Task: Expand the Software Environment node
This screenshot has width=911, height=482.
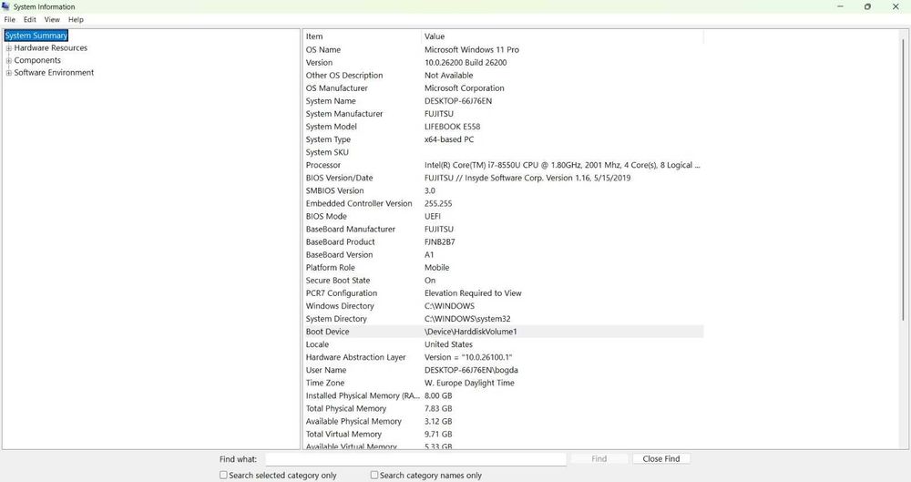Action: (x=9, y=73)
